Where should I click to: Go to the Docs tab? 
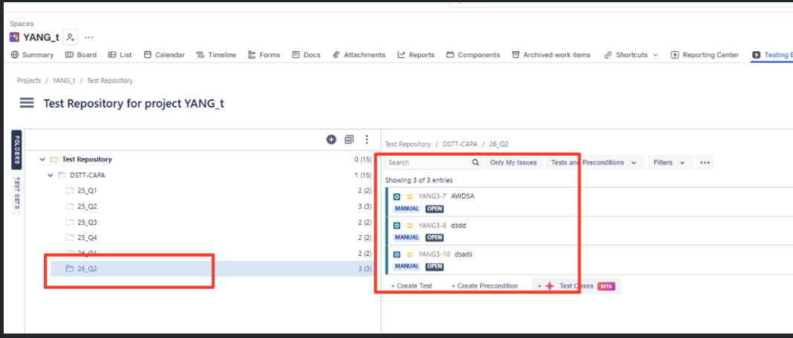(x=307, y=55)
